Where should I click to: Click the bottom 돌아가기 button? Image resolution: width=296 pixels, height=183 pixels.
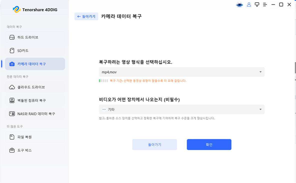click(x=154, y=144)
